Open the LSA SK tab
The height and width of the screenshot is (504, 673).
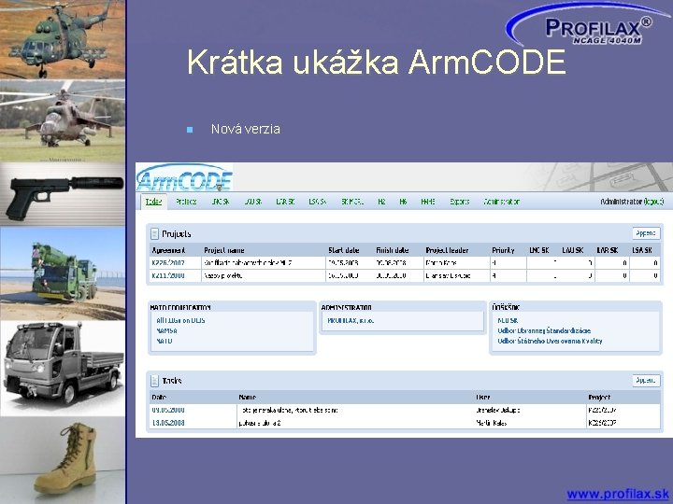[318, 202]
